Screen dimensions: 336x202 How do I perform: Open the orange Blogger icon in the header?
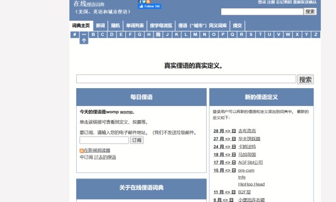pos(148,2)
